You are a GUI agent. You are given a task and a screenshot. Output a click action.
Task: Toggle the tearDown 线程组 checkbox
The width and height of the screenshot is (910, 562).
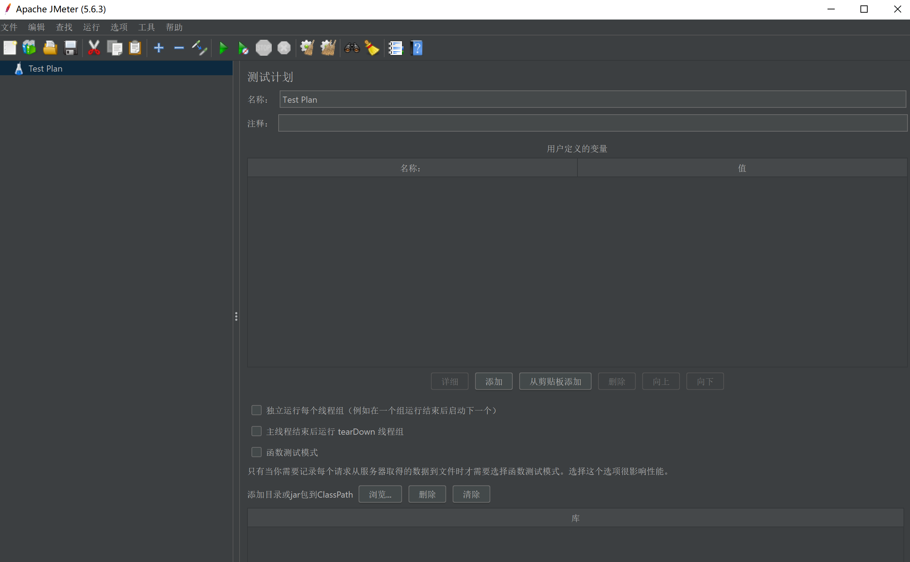256,431
